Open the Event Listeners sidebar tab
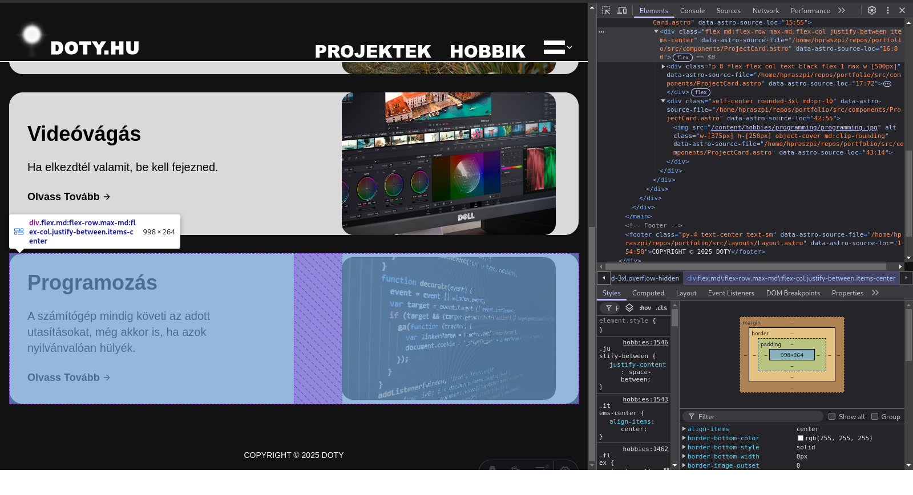The height and width of the screenshot is (495, 913). tap(731, 293)
